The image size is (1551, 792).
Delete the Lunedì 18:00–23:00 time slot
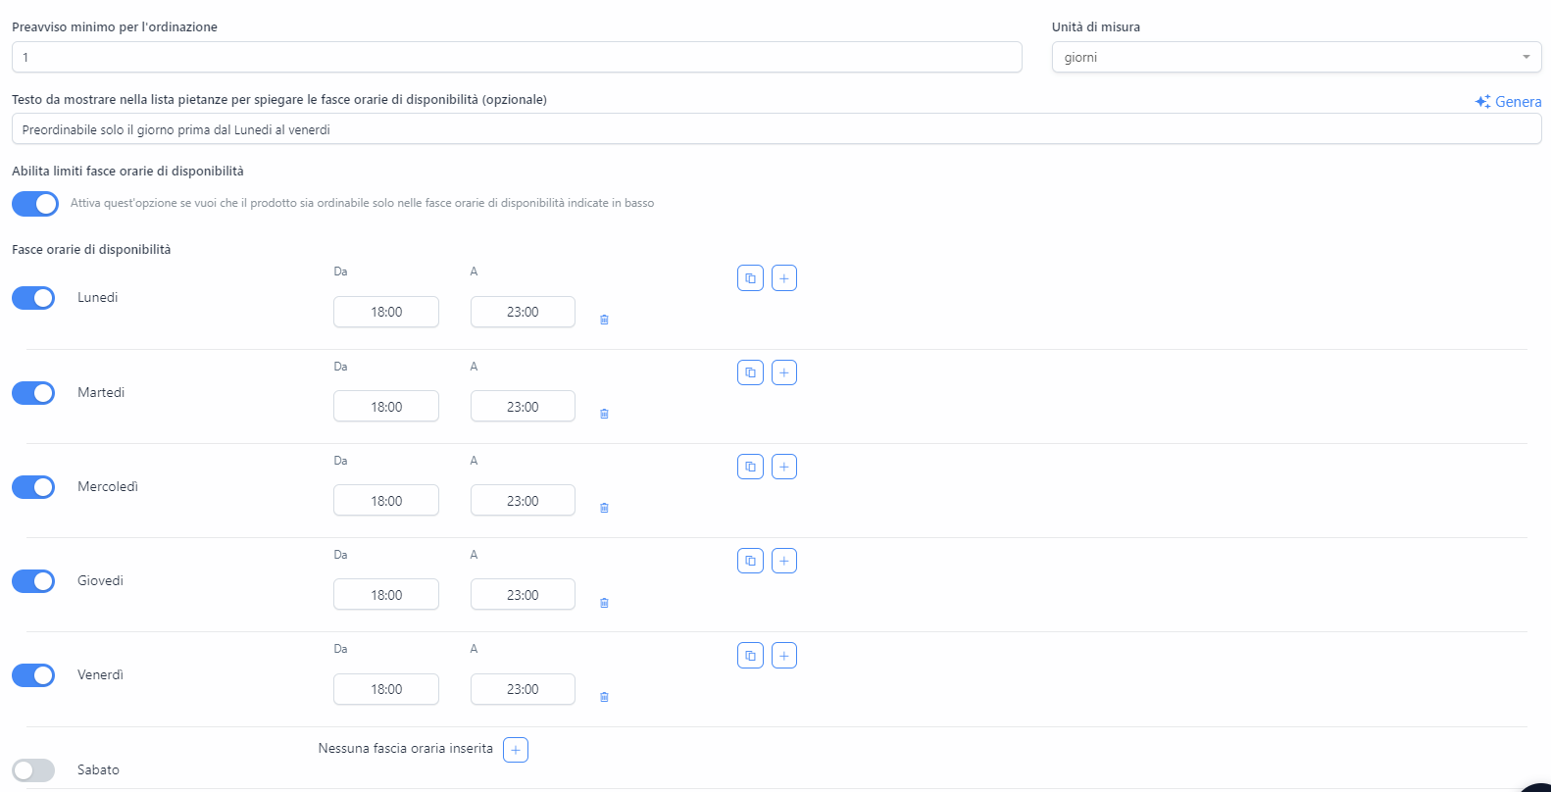[604, 320]
